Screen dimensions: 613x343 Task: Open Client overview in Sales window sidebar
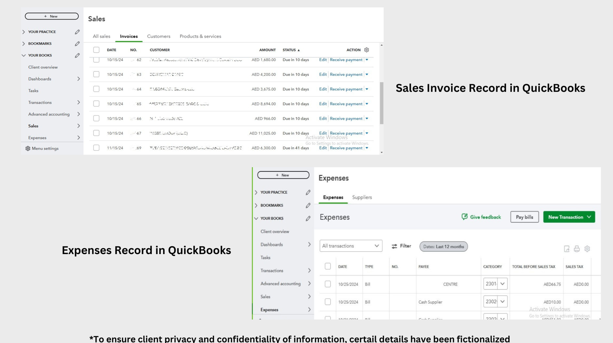point(43,67)
